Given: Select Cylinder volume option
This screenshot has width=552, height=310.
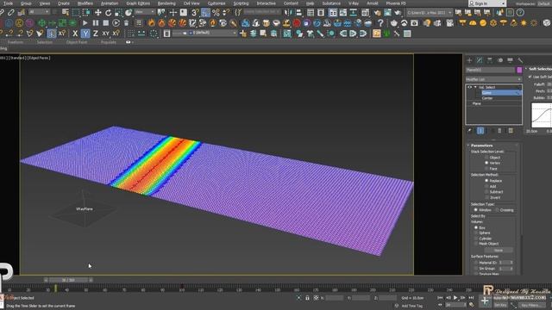Looking at the screenshot, I should coord(476,239).
